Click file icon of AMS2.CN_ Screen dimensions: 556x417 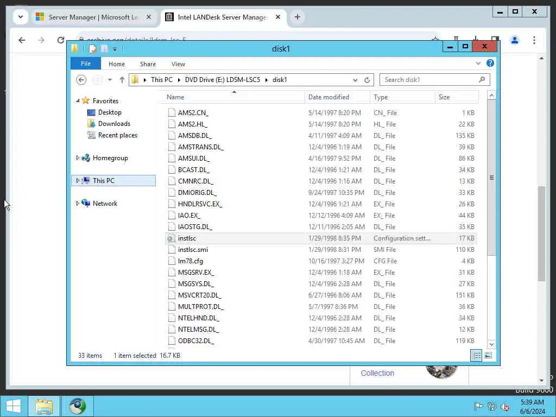172,113
